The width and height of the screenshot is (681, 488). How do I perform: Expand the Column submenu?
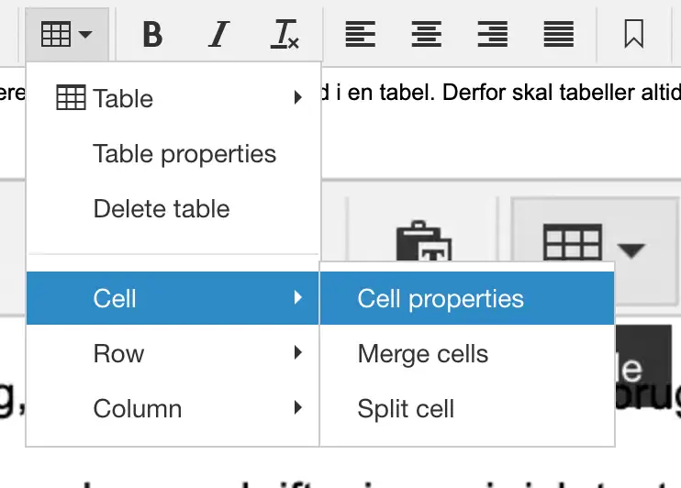coord(173,408)
